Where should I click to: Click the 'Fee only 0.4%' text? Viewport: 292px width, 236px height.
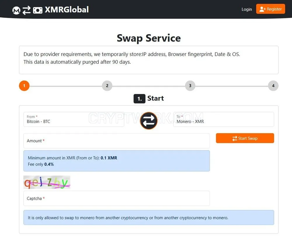pos(41,164)
